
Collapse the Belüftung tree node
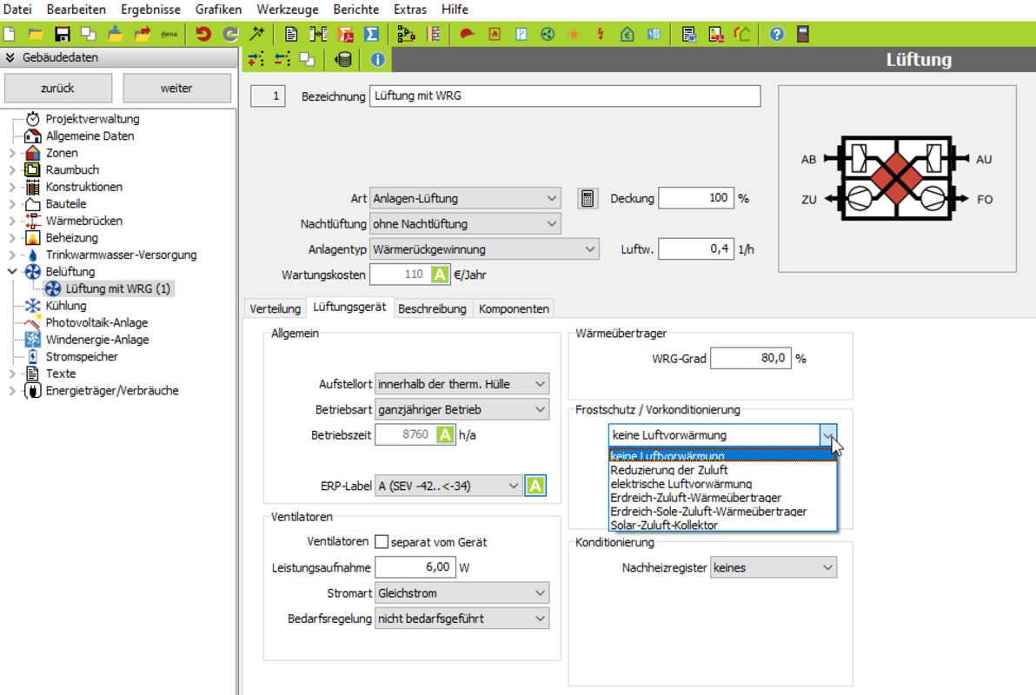pyautogui.click(x=12, y=272)
